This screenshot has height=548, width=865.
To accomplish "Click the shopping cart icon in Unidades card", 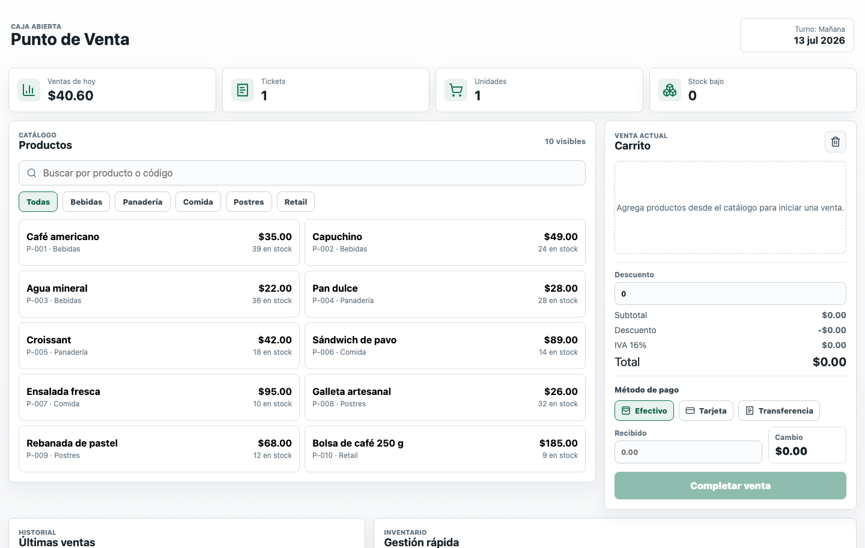I will point(456,90).
